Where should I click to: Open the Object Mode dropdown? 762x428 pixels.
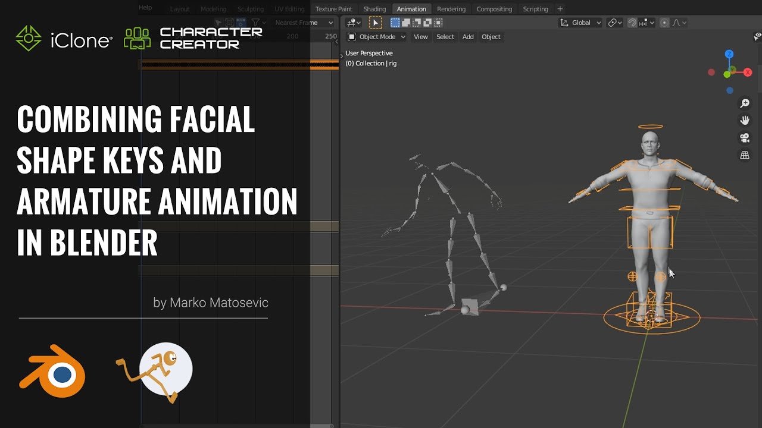pyautogui.click(x=376, y=37)
